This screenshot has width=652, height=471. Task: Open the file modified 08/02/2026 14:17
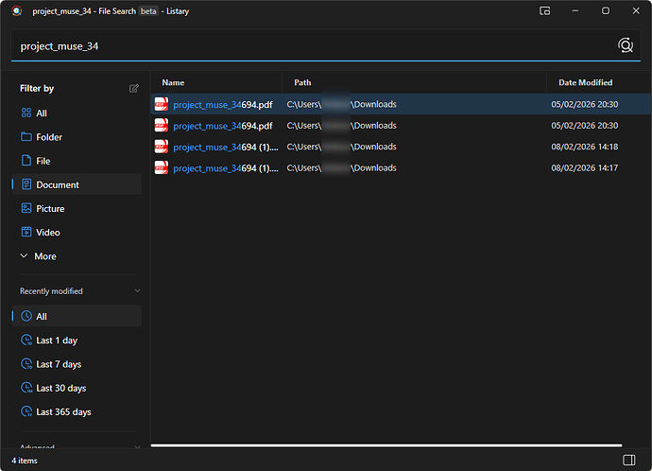coord(226,168)
